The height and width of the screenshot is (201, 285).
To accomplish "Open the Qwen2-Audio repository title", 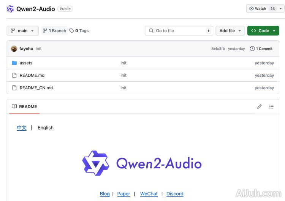I will coord(35,9).
